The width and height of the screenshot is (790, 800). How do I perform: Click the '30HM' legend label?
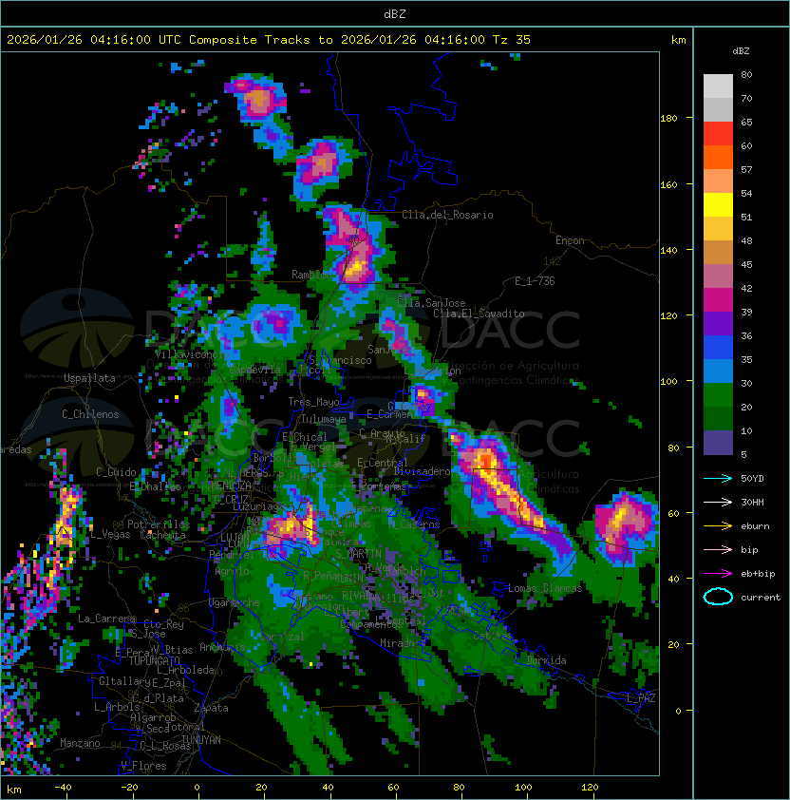(x=752, y=502)
